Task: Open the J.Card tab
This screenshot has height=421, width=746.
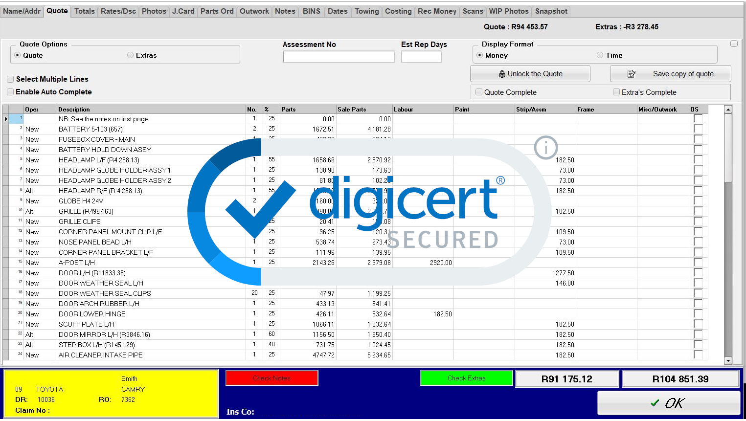Action: pos(183,11)
